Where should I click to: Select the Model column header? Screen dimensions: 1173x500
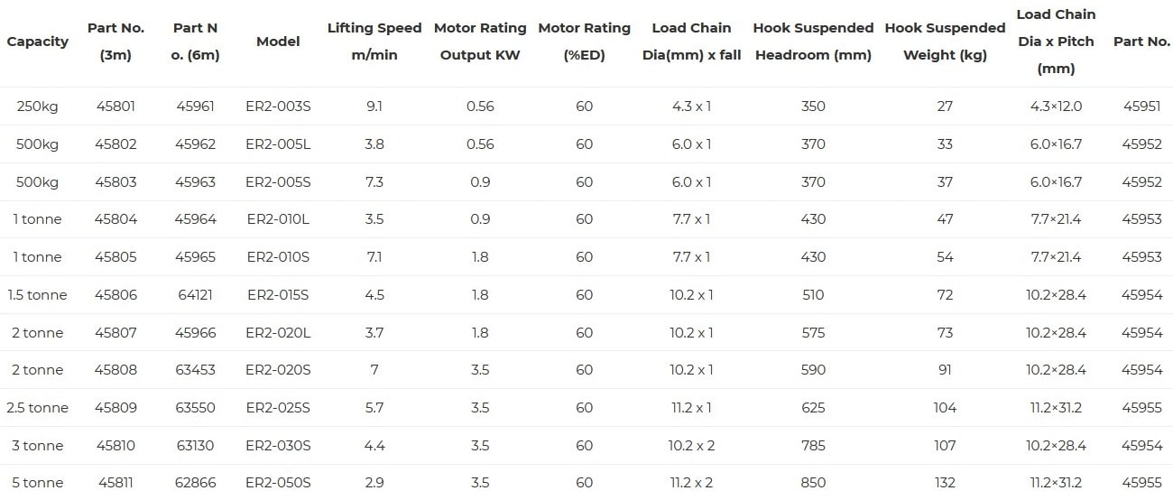(278, 42)
